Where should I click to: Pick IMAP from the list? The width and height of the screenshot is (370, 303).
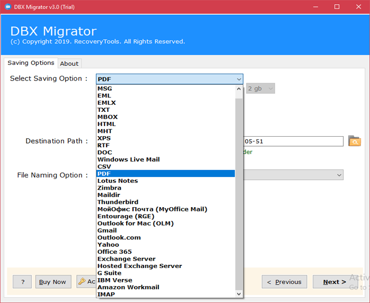165,294
